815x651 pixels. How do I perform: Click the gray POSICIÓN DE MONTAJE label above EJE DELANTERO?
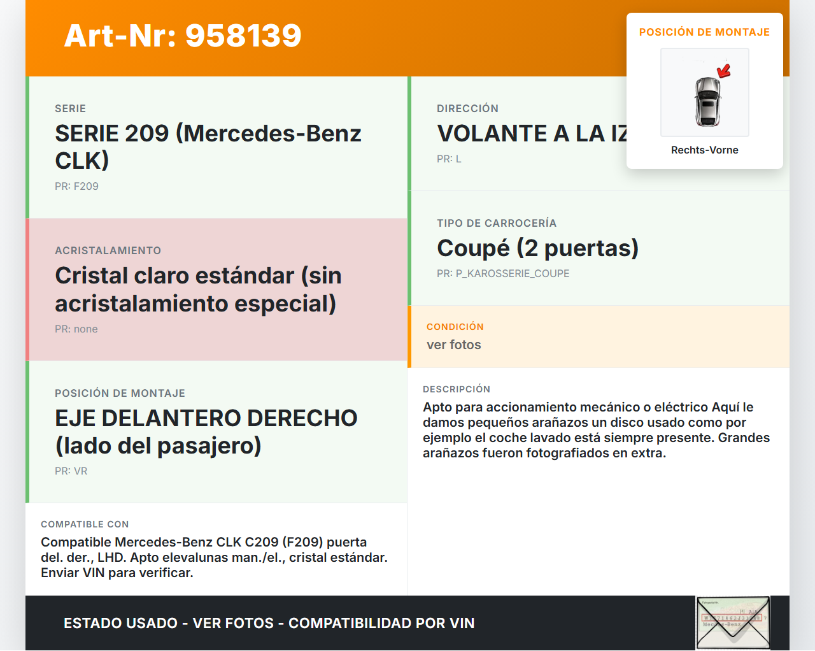coord(120,393)
